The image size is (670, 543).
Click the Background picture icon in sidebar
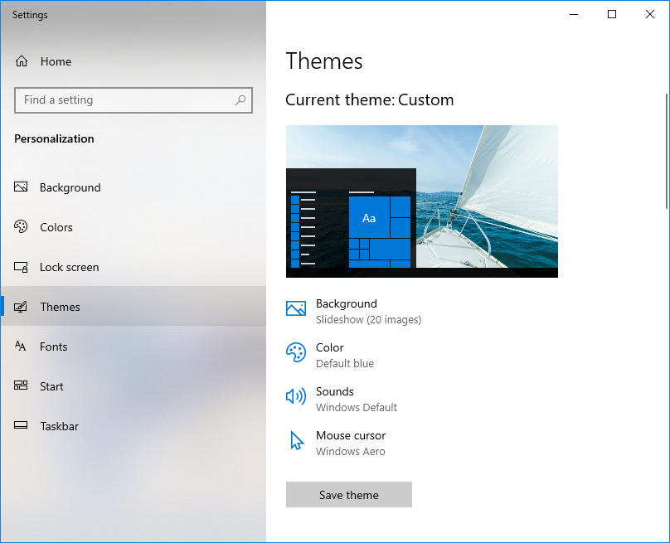[21, 187]
